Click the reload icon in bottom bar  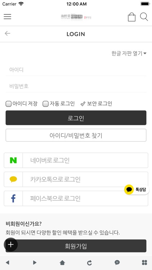pos(89,262)
